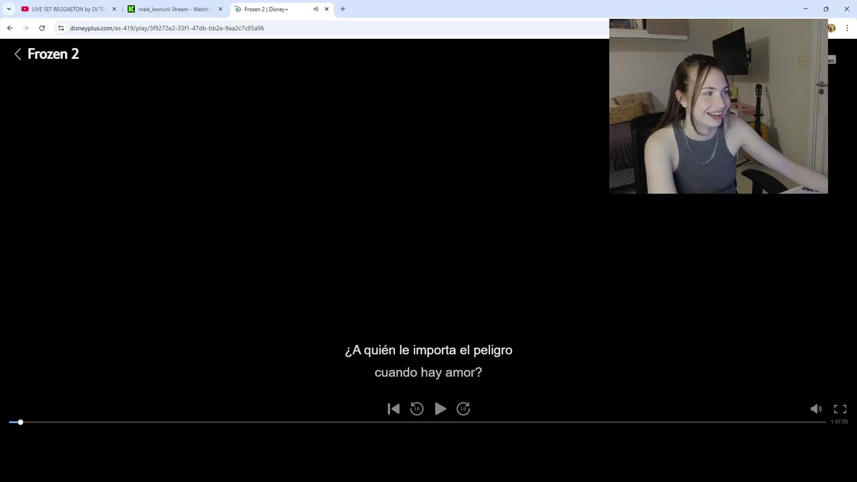Navigate forward in browser history
Viewport: 857px width, 482px height.
[25, 28]
